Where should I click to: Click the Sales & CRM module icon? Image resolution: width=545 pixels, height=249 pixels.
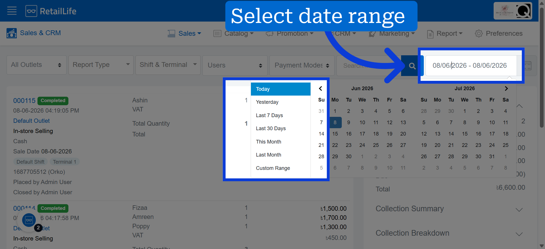coord(12,33)
